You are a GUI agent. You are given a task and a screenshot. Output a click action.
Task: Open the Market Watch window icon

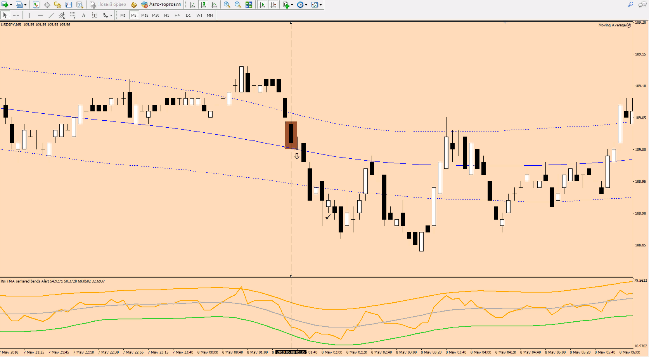[36, 5]
